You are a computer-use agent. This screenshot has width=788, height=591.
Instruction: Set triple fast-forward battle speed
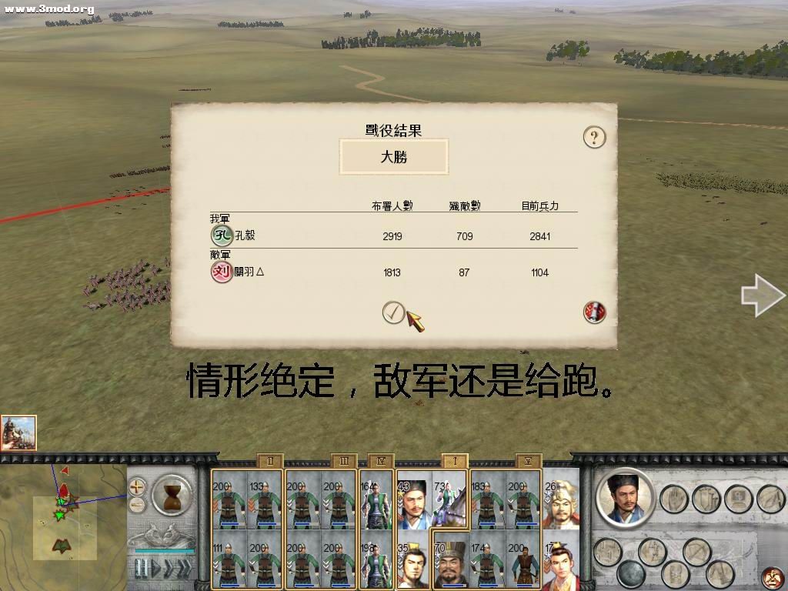pyautogui.click(x=185, y=568)
